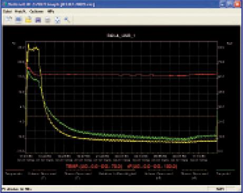Click the blue monitor icon in toolbar
This screenshot has height=193, width=243.
(18, 20)
